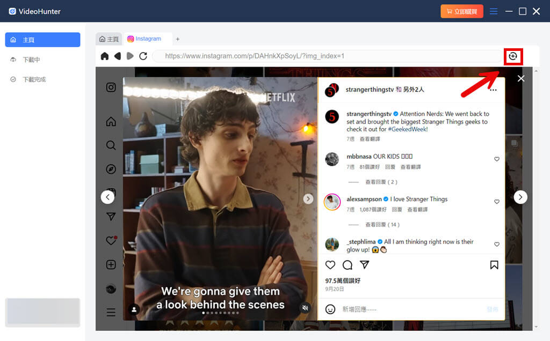View the 97.5萬個讚好 likes list
The width and height of the screenshot is (550, 341).
click(343, 280)
